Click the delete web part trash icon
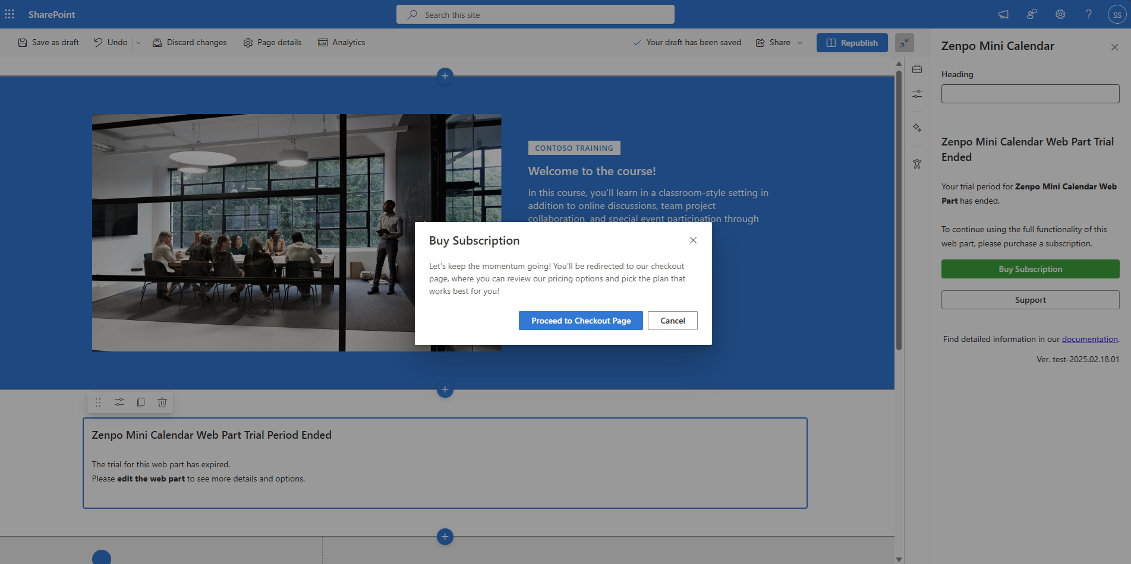Screen dimensions: 1131x564 [x=162, y=403]
